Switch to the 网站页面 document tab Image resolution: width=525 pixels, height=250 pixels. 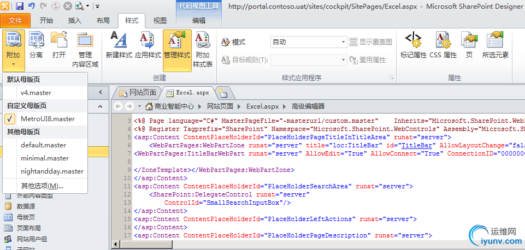(138, 93)
